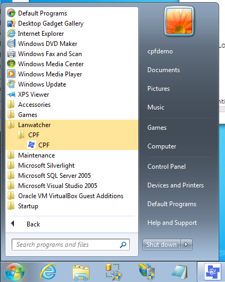Click the search magnifier icon
Viewport: 225px width, 282px height.
click(x=123, y=245)
